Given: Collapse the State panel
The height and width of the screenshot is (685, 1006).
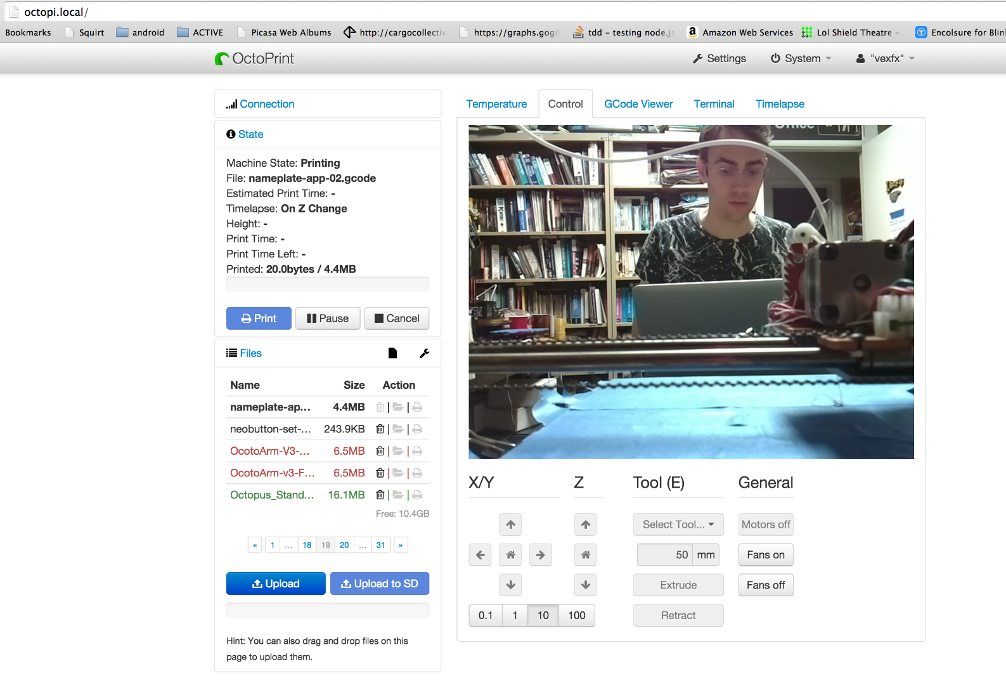Looking at the screenshot, I should 250,134.
